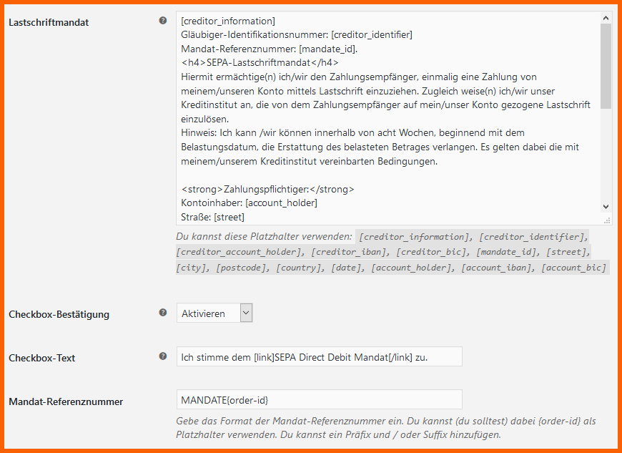Click the mandate textarea scrollbar thumb
Viewport: 622px width, 453px height.
tap(606, 66)
